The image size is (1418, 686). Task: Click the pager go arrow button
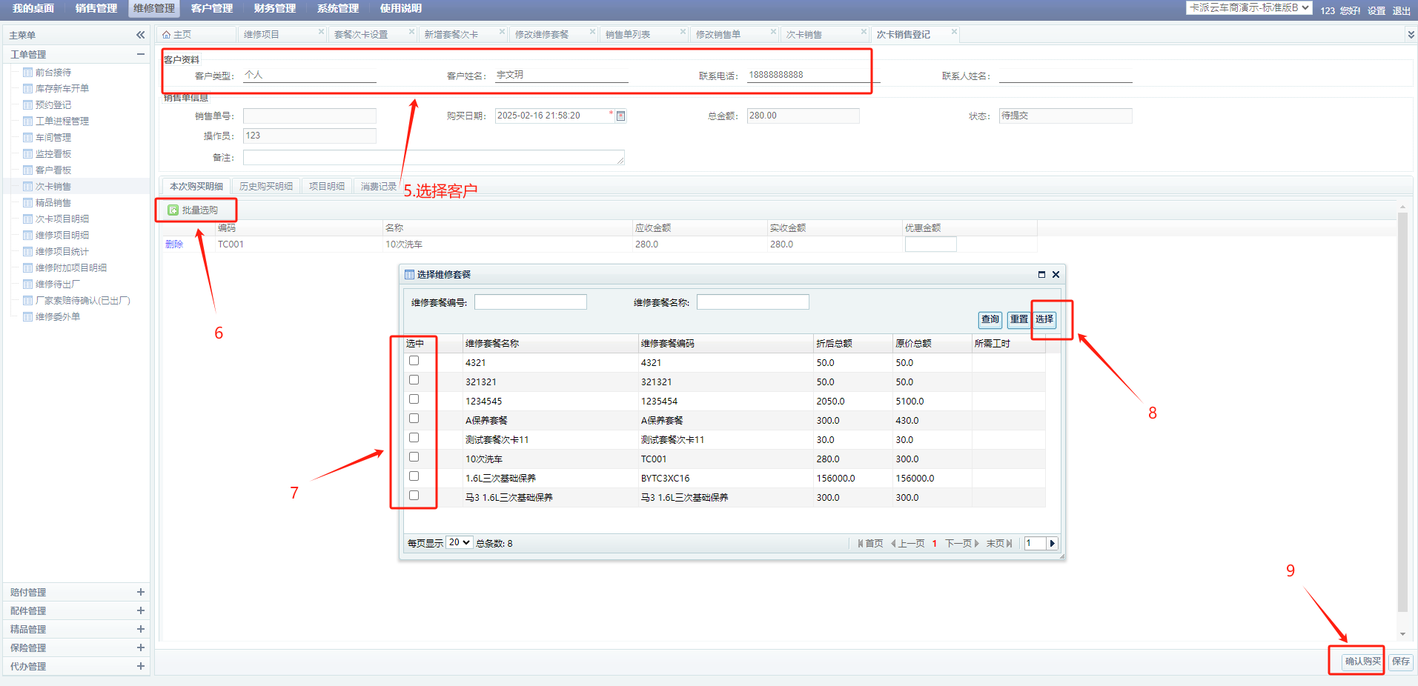[1052, 544]
